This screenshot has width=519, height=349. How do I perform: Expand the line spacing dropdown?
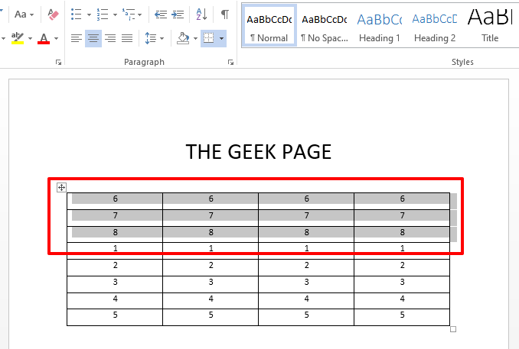click(x=154, y=38)
